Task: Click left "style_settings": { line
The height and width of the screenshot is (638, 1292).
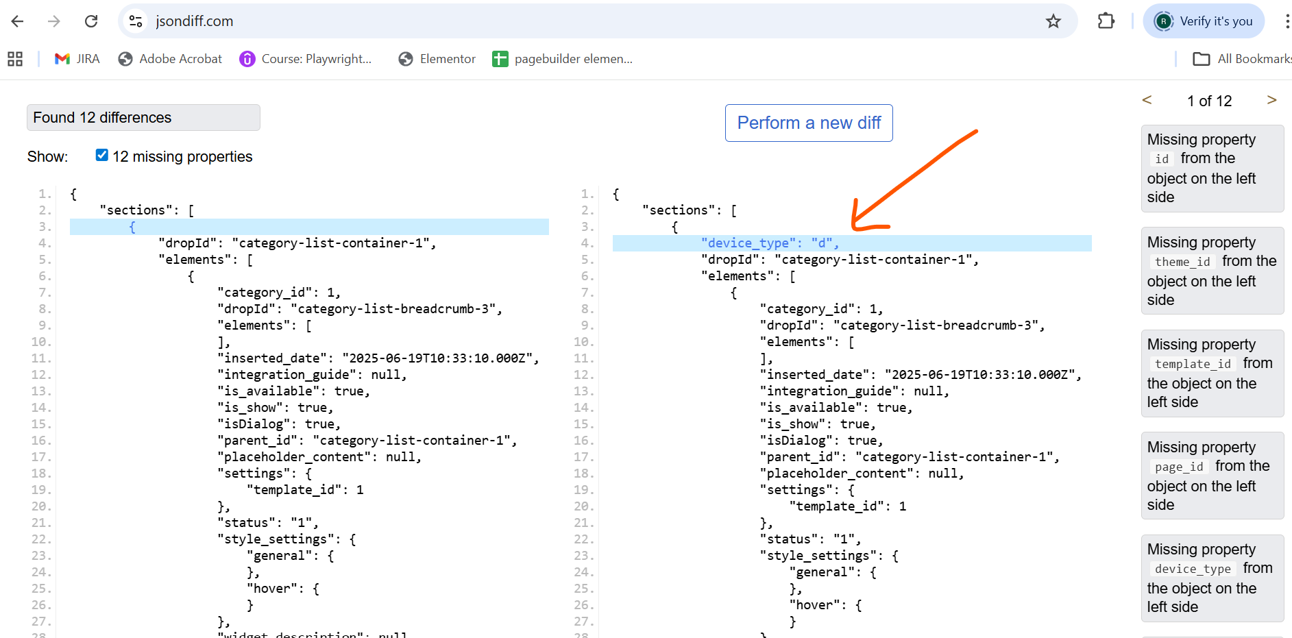Action: click(x=287, y=539)
